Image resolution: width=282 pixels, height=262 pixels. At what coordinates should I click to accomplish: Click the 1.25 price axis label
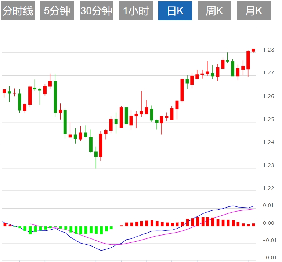tap(268, 120)
